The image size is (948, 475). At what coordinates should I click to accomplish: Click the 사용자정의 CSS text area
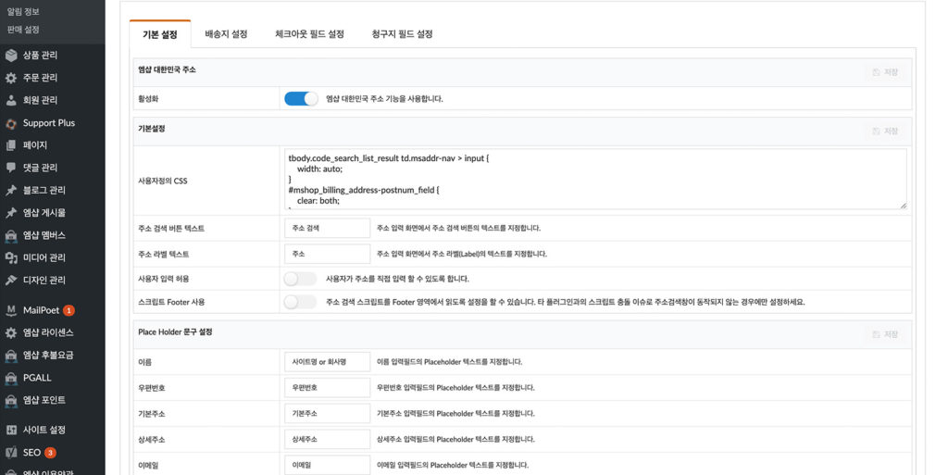coord(594,179)
